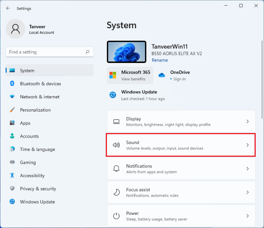This screenshot has height=228, width=264.
Task: Open Privacy & security section
Action: click(50, 188)
